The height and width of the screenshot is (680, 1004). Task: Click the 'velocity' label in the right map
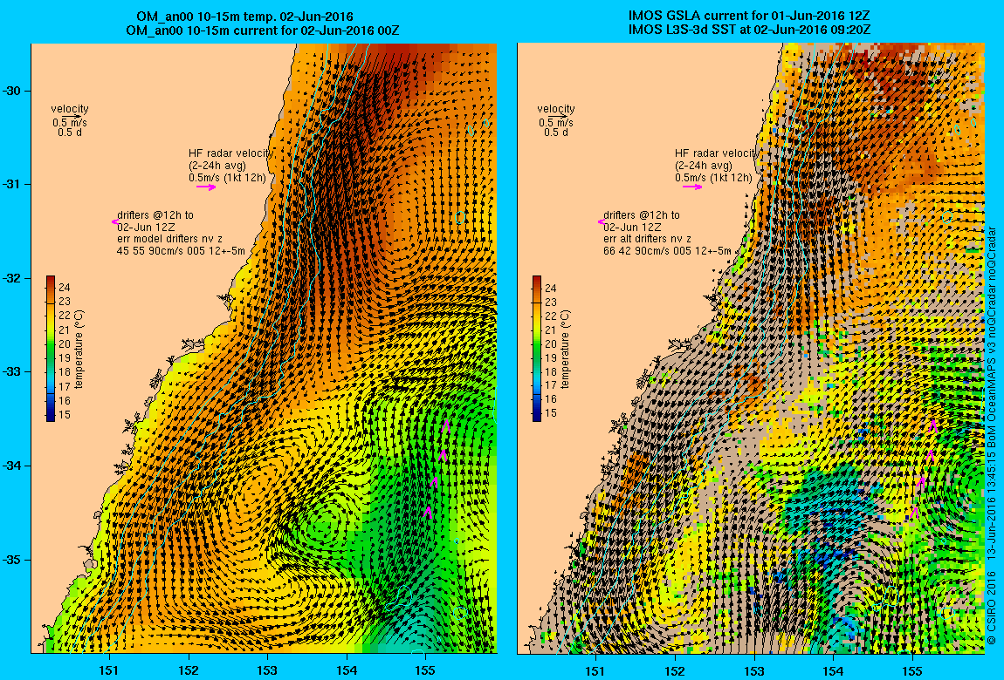[556, 109]
